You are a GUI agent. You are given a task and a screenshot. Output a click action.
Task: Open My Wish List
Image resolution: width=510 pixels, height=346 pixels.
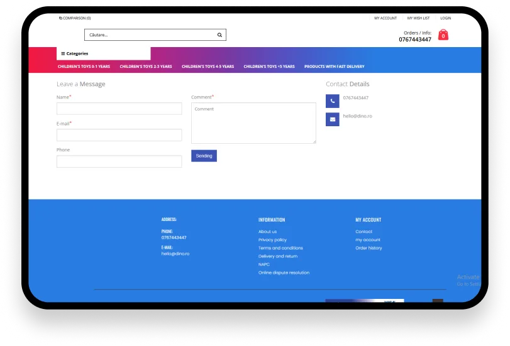coord(418,18)
